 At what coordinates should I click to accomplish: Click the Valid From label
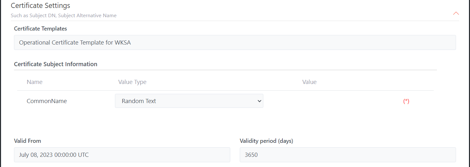(27, 141)
